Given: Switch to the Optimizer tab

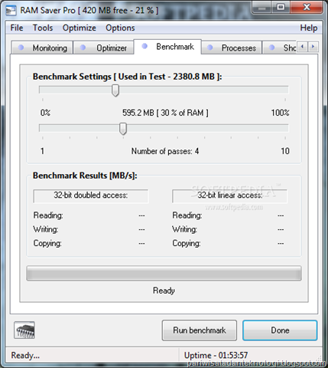Looking at the screenshot, I should [x=103, y=48].
